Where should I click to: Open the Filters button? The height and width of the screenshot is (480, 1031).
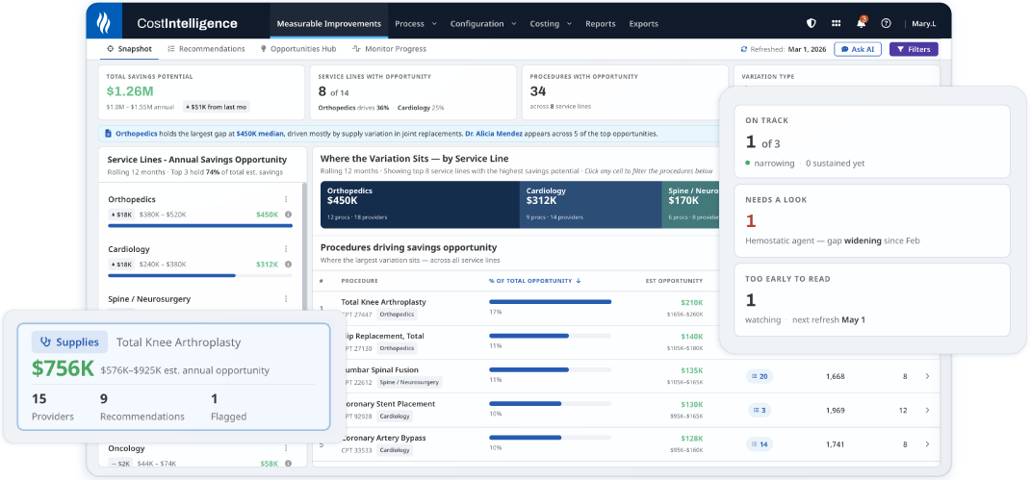coord(914,49)
